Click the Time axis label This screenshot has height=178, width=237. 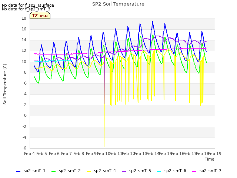click(210, 159)
